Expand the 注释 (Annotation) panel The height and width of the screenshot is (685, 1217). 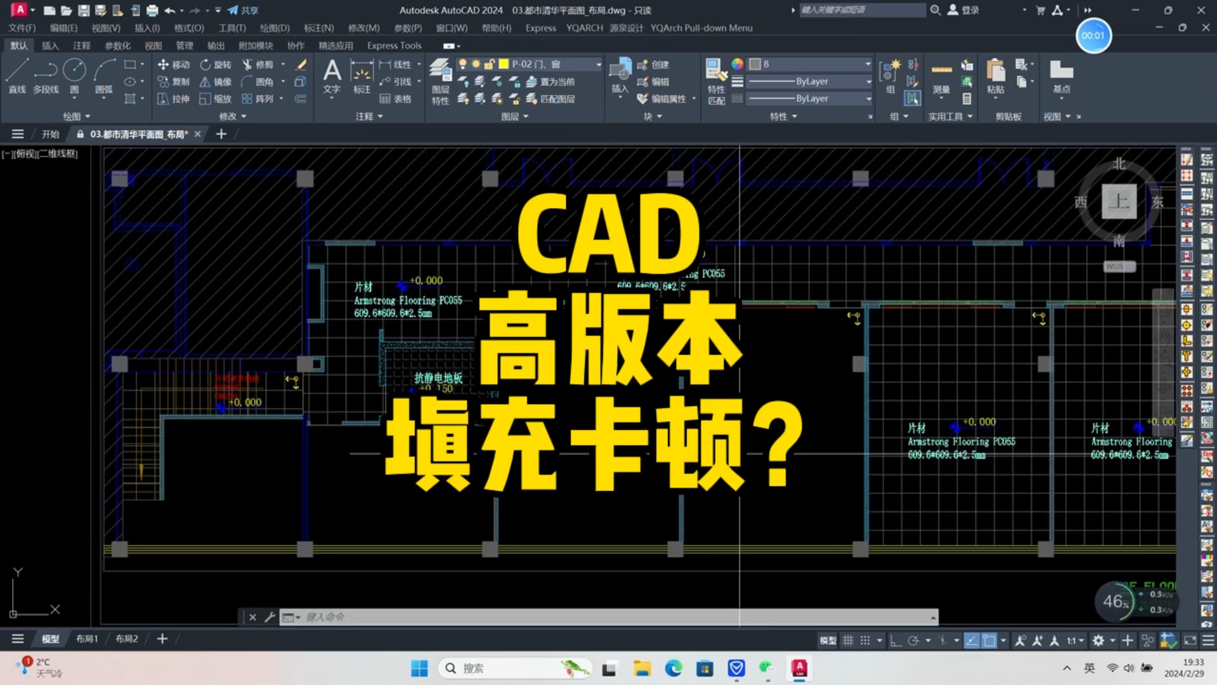pyautogui.click(x=369, y=116)
